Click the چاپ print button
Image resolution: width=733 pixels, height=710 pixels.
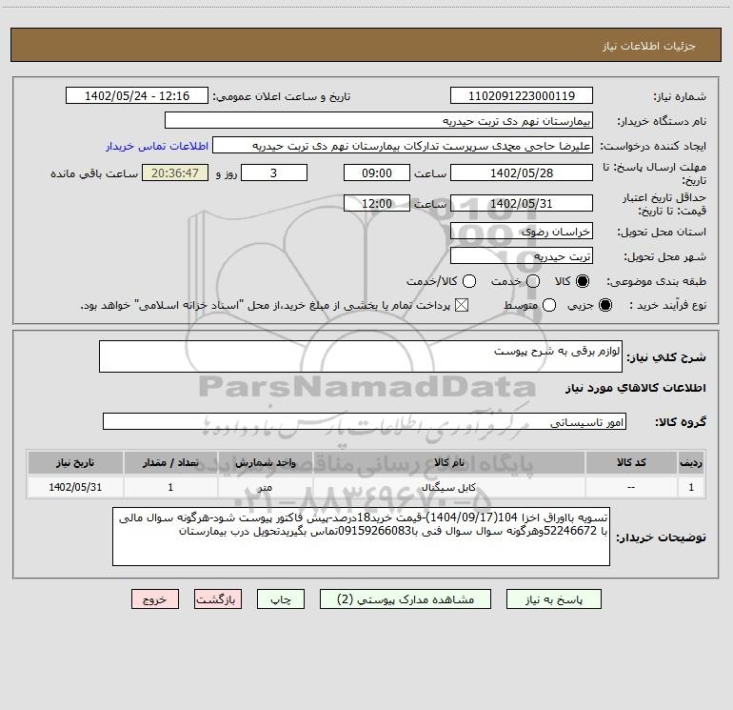point(281,599)
